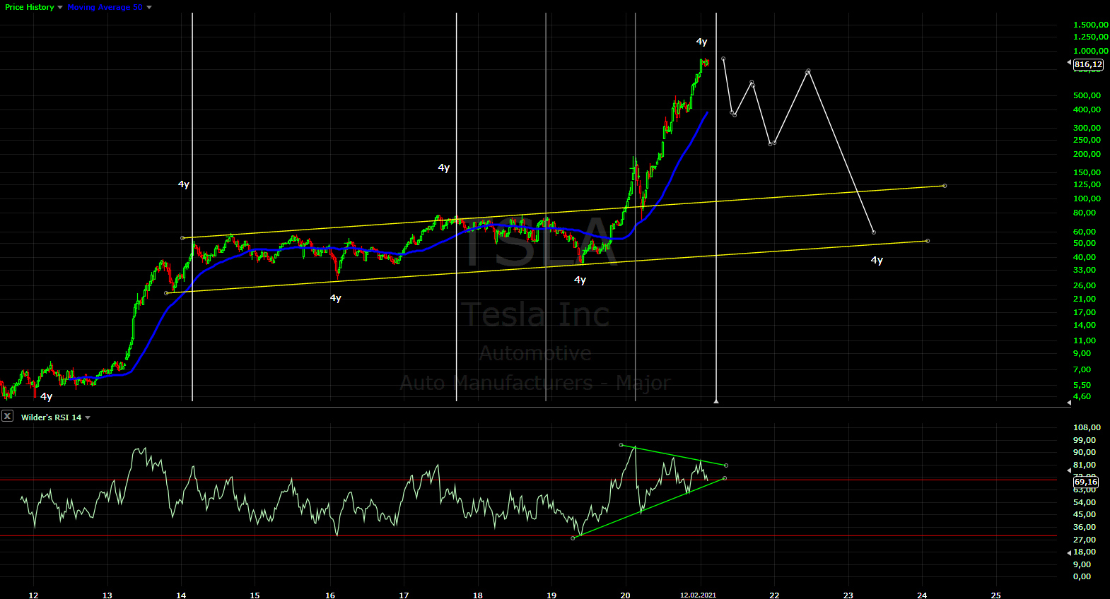Click the triangle arrow beside the 816,12 price tag
The width and height of the screenshot is (1110, 599).
click(1069, 63)
